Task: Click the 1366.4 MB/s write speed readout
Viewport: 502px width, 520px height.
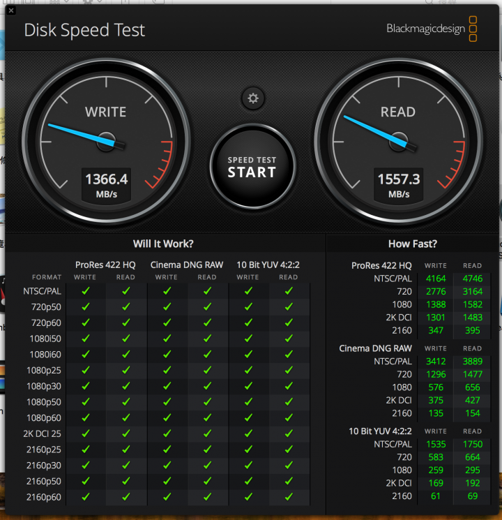Action: [x=107, y=185]
